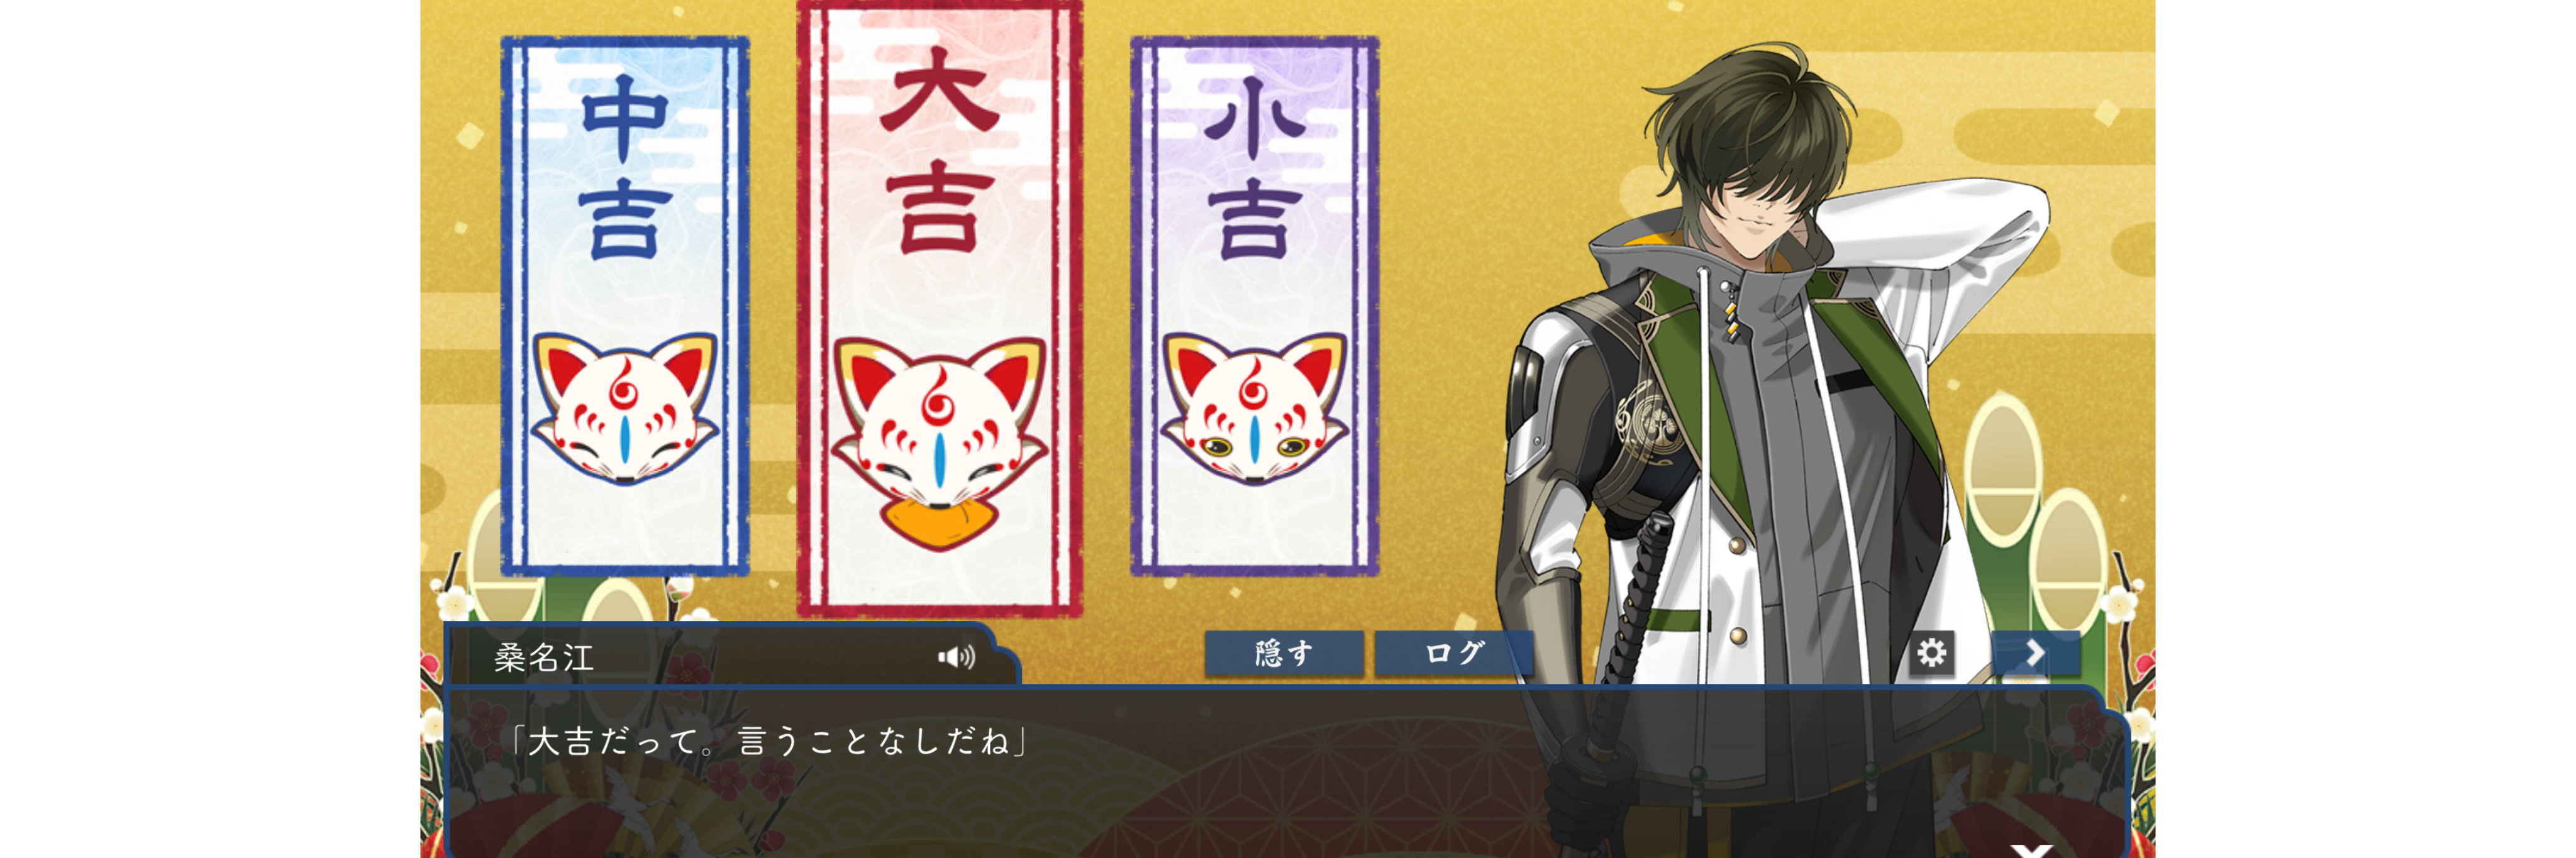Click the 隠す button to hide the dialogue
The image size is (2576, 858).
pos(1284,653)
